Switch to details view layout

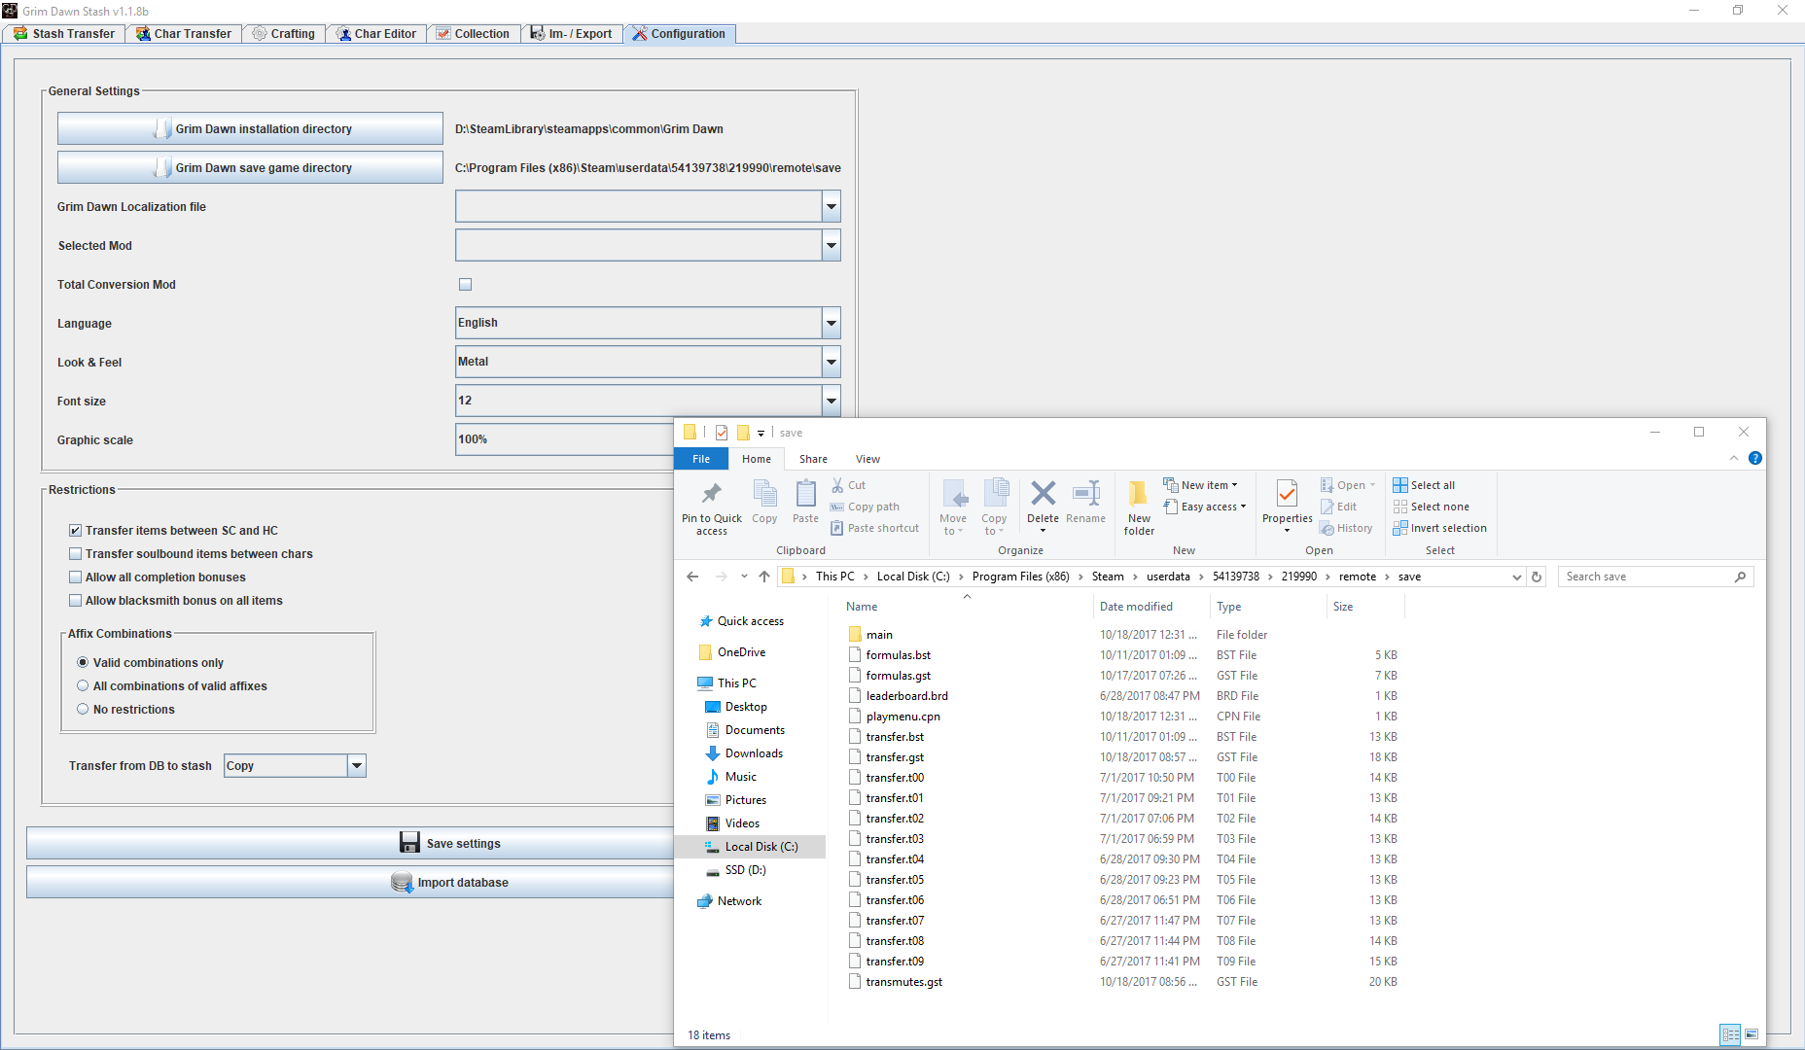coord(1731,1034)
